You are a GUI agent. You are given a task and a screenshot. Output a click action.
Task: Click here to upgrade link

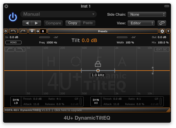click(x=68, y=110)
